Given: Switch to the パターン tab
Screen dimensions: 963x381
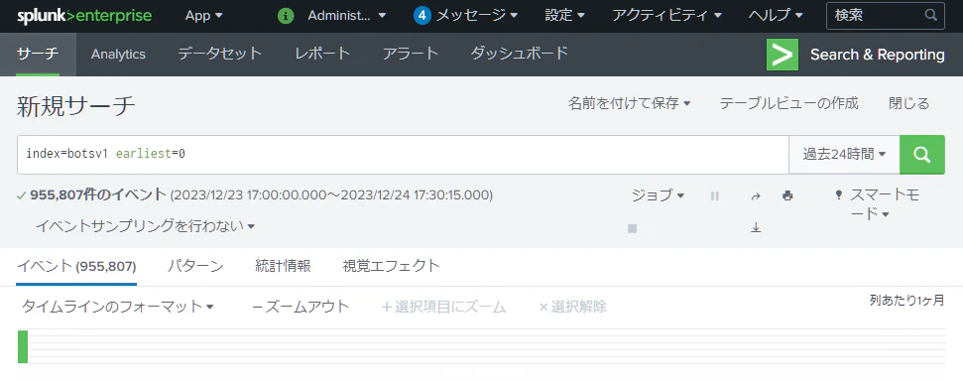Looking at the screenshot, I should 195,266.
